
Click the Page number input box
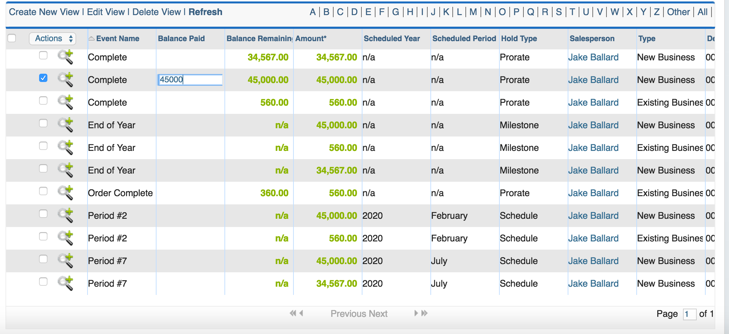click(689, 314)
